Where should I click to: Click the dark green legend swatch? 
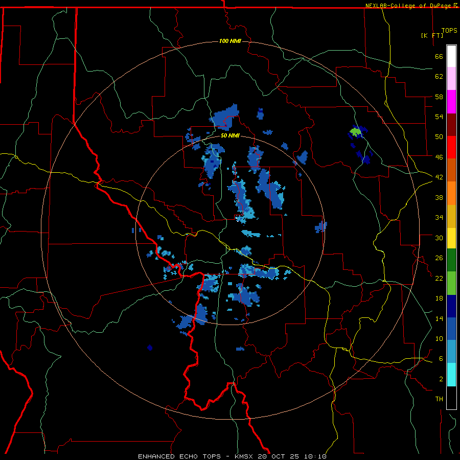(x=451, y=260)
